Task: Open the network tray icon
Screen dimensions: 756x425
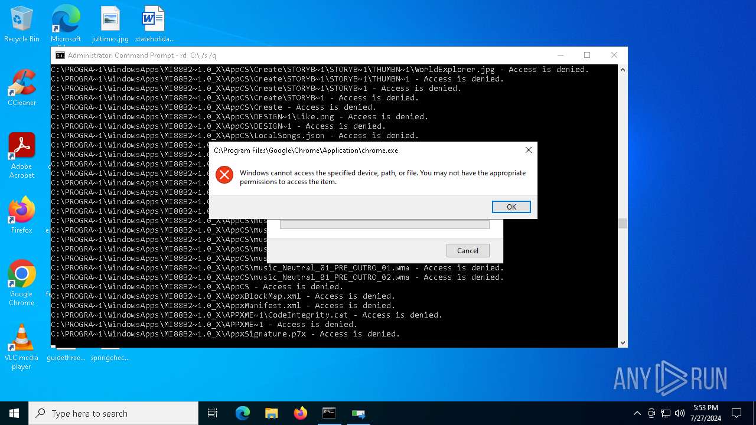Action: click(x=666, y=413)
